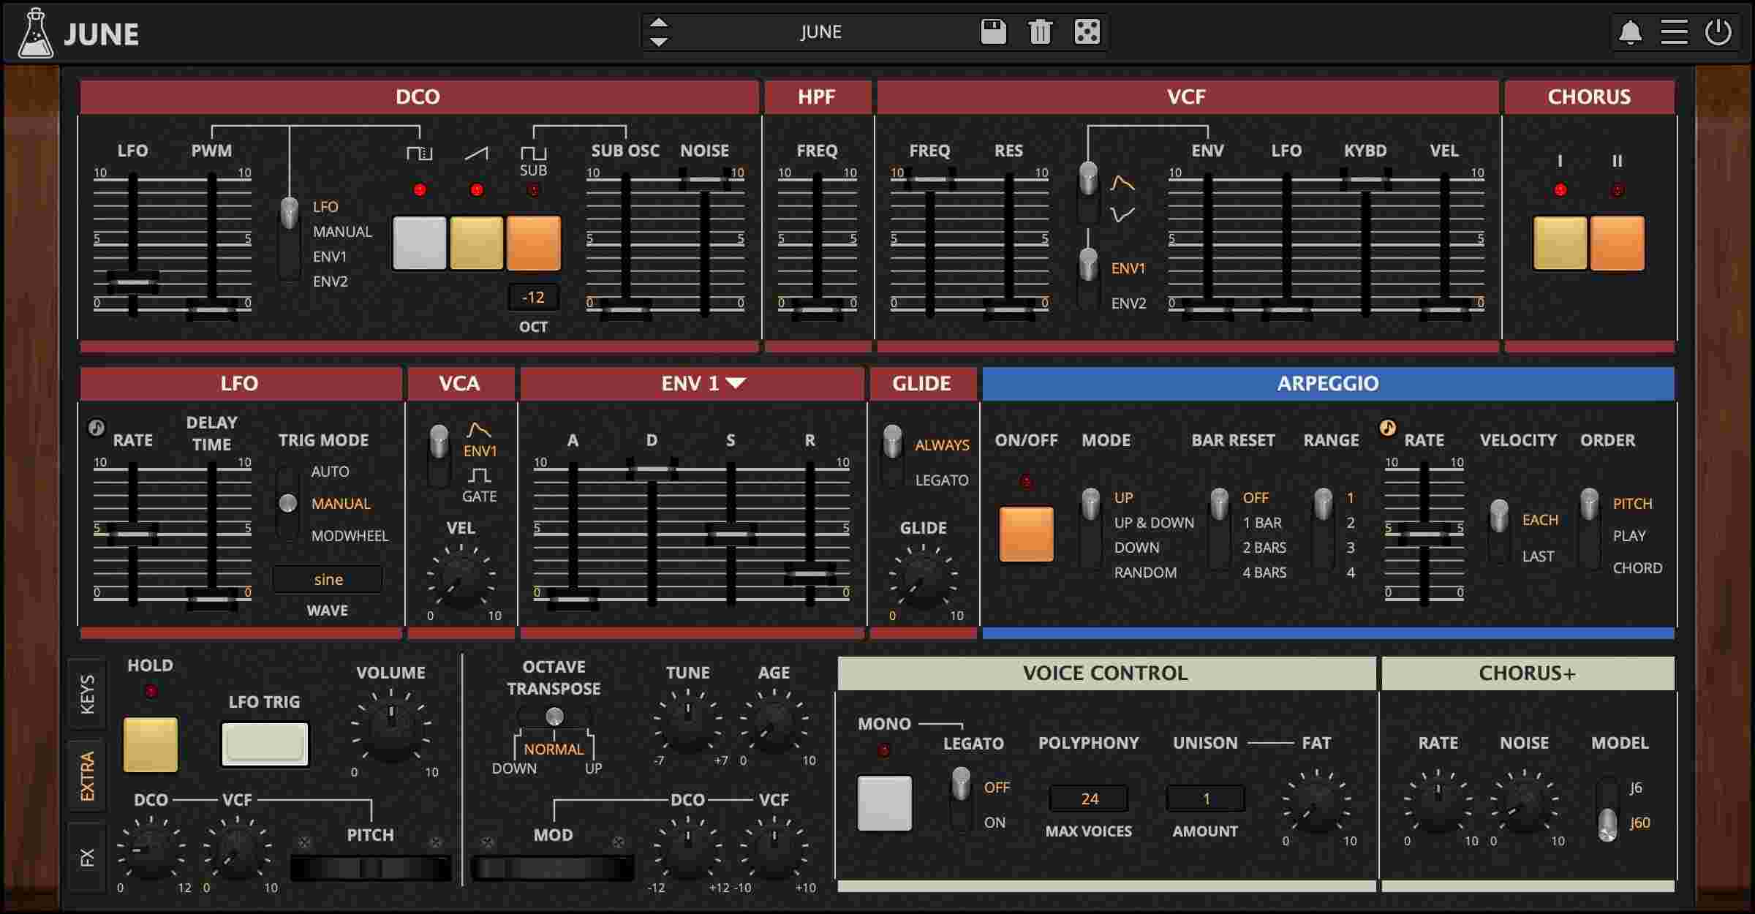Toggle the MONO voice button
This screenshot has width=1755, height=914.
coord(884,804)
